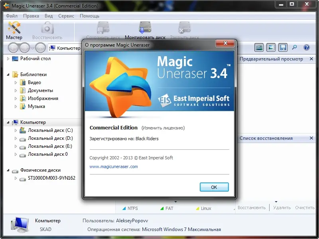This screenshot has height=239, width=319.
Task: Click the Пользователь: AlekseyPopovv status text
Action: tap(115, 221)
